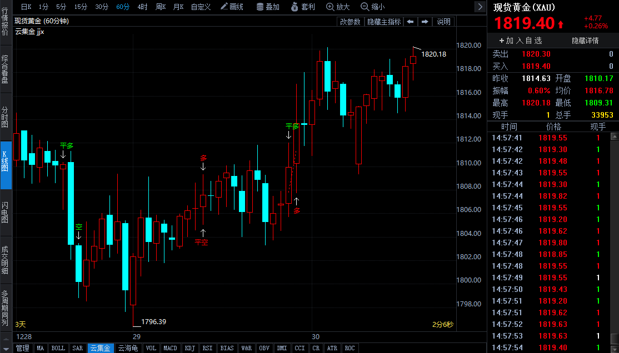Open 多周期同列 sidebar tab

point(5,309)
